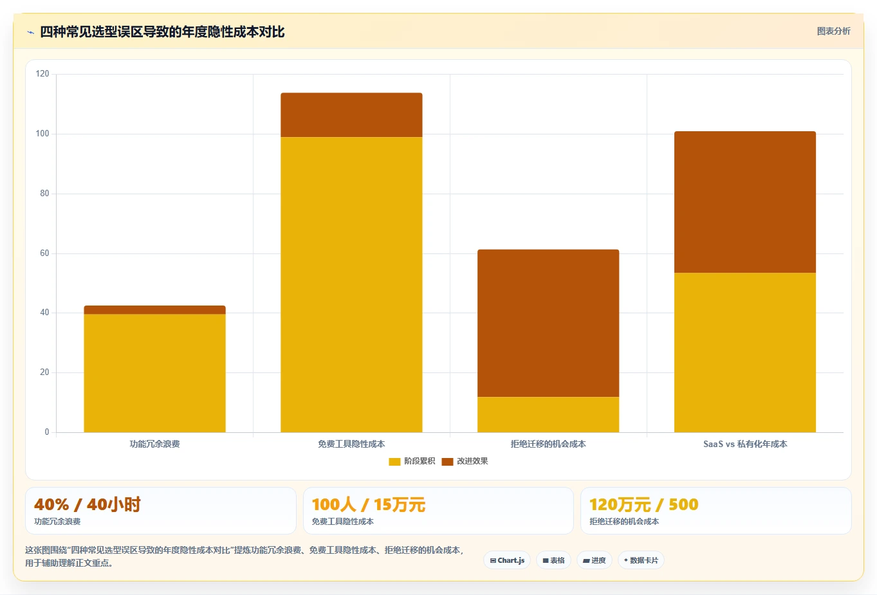877x595 pixels.
Task: Select the brown segment of the SaaS vs 私有化年成本 bar
Action: tap(745, 202)
